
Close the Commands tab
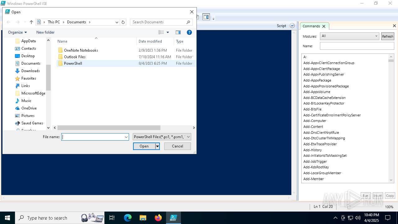[324, 26]
